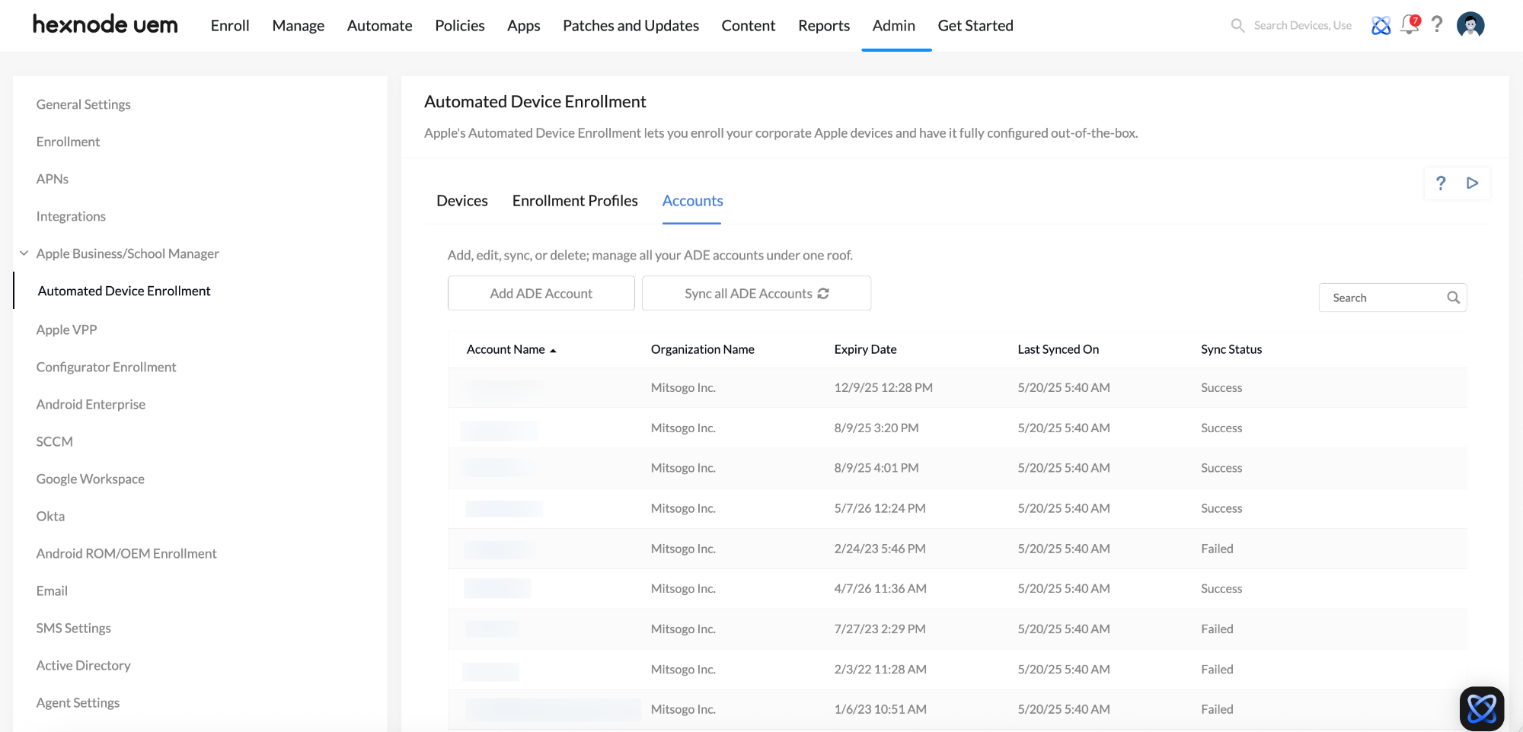Open the Manage menu

(299, 26)
